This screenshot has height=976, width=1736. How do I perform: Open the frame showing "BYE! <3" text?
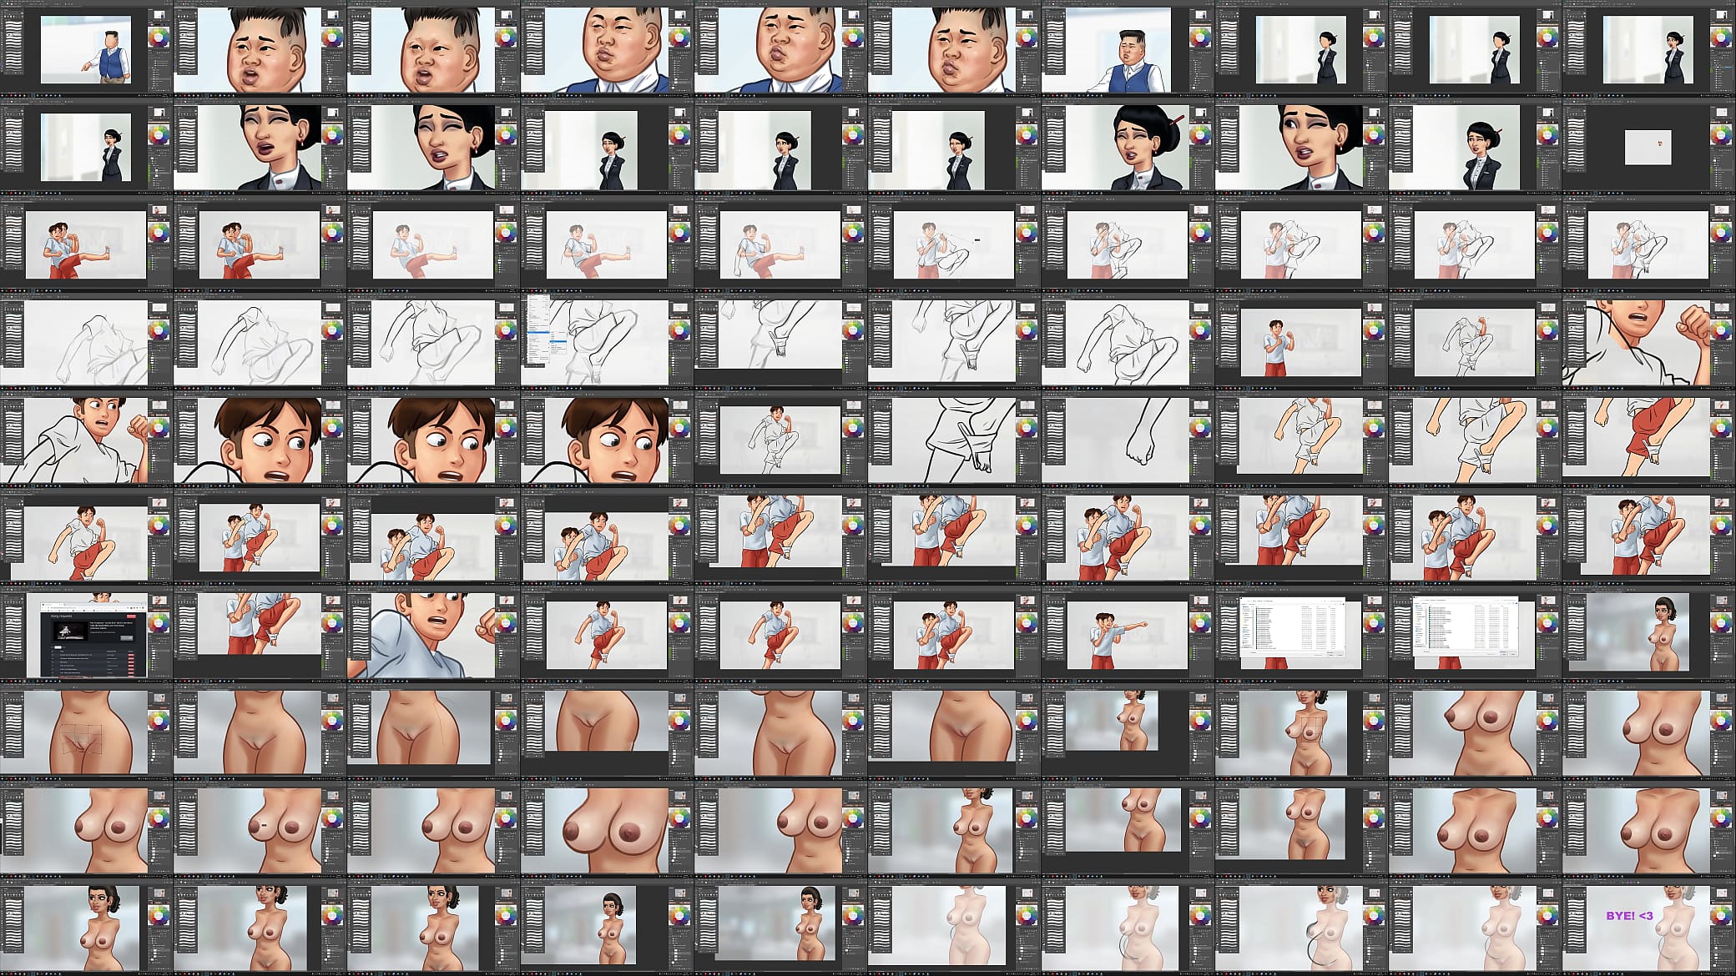pyautogui.click(x=1648, y=927)
